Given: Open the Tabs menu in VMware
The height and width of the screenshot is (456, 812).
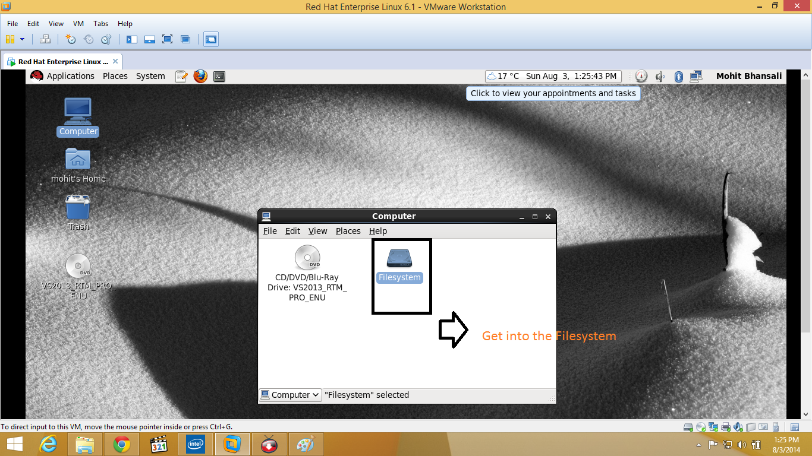Looking at the screenshot, I should (101, 24).
